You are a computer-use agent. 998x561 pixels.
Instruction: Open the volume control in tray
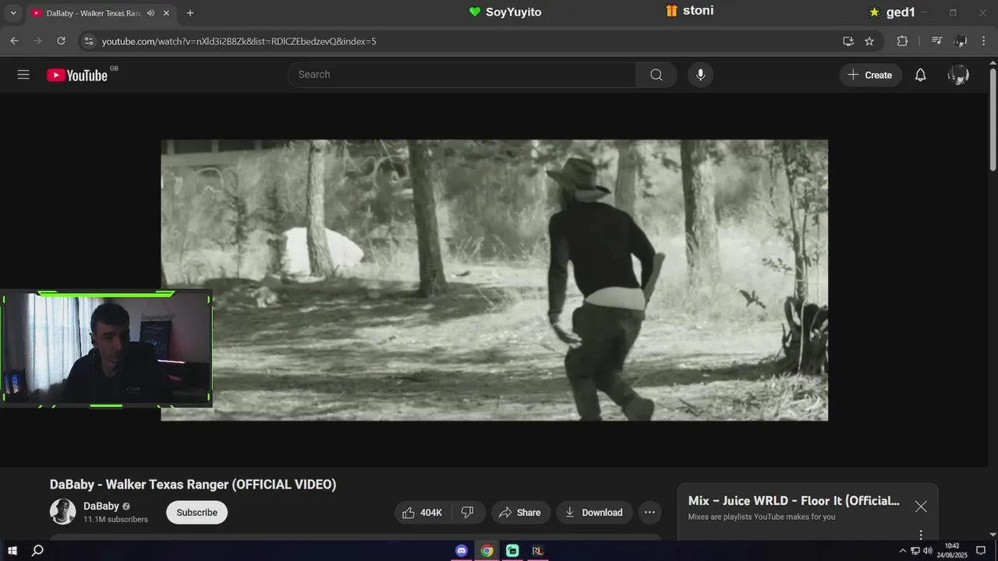coord(928,551)
